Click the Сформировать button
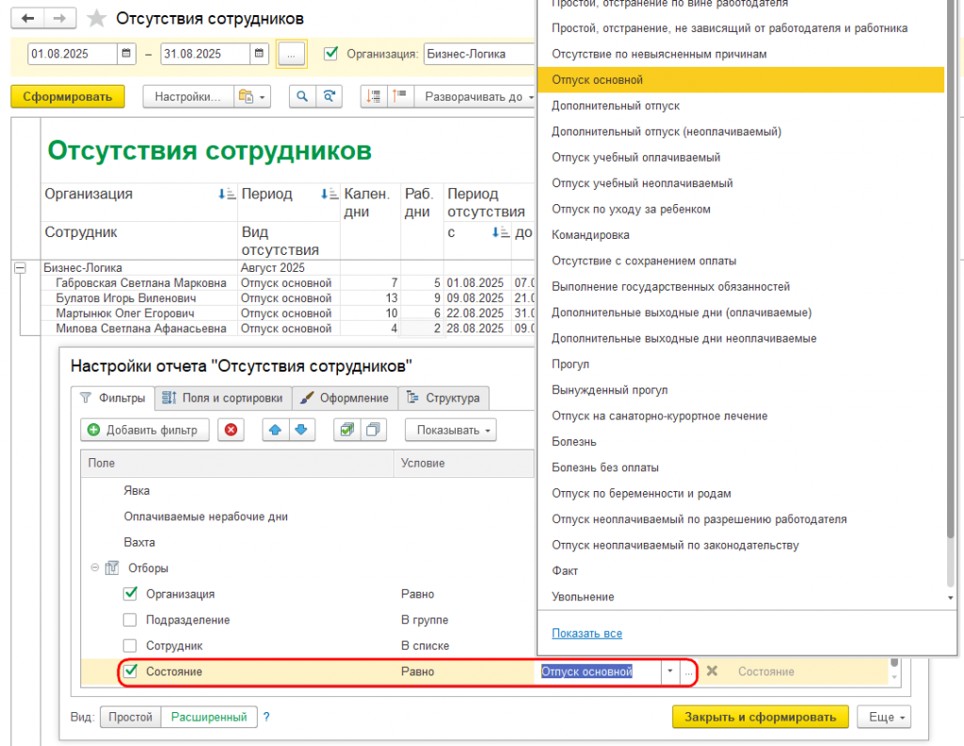Screen dimensions: 964x746 click(68, 97)
